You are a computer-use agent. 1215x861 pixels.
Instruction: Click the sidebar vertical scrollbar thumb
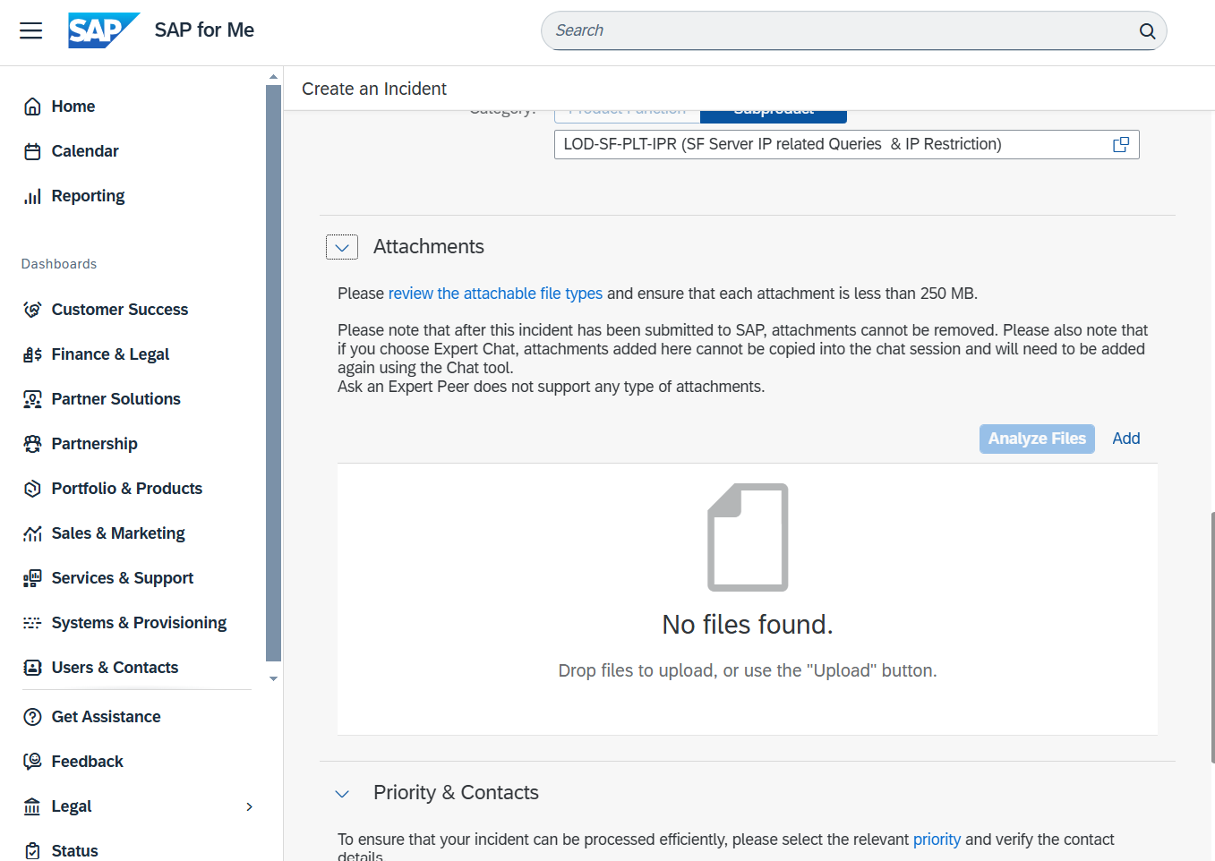click(x=273, y=373)
